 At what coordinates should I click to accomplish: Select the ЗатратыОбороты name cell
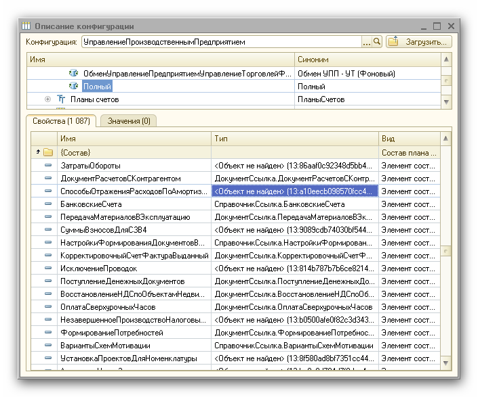pyautogui.click(x=134, y=166)
